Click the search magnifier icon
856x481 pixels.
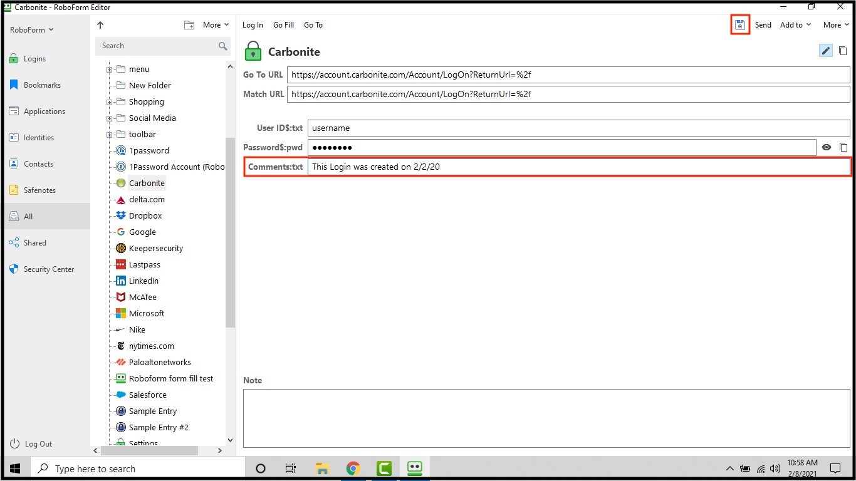[222, 46]
